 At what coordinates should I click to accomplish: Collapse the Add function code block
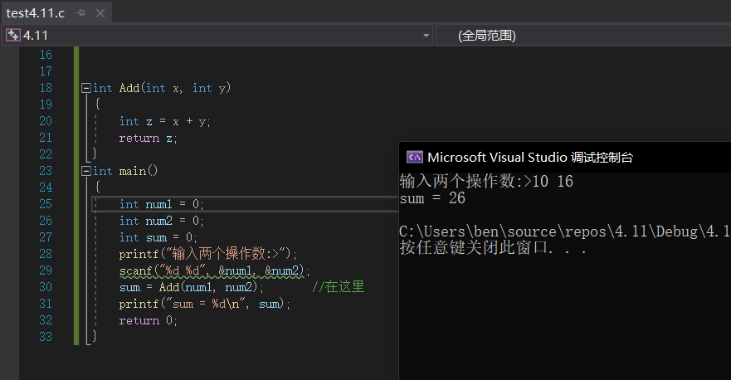[85, 88]
